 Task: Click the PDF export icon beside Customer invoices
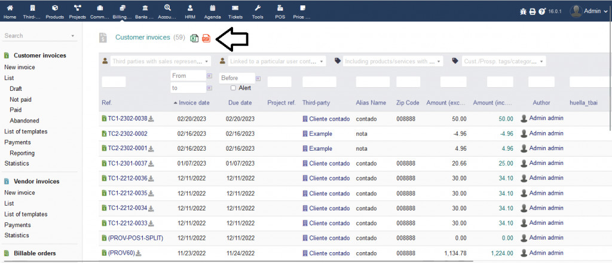(206, 38)
